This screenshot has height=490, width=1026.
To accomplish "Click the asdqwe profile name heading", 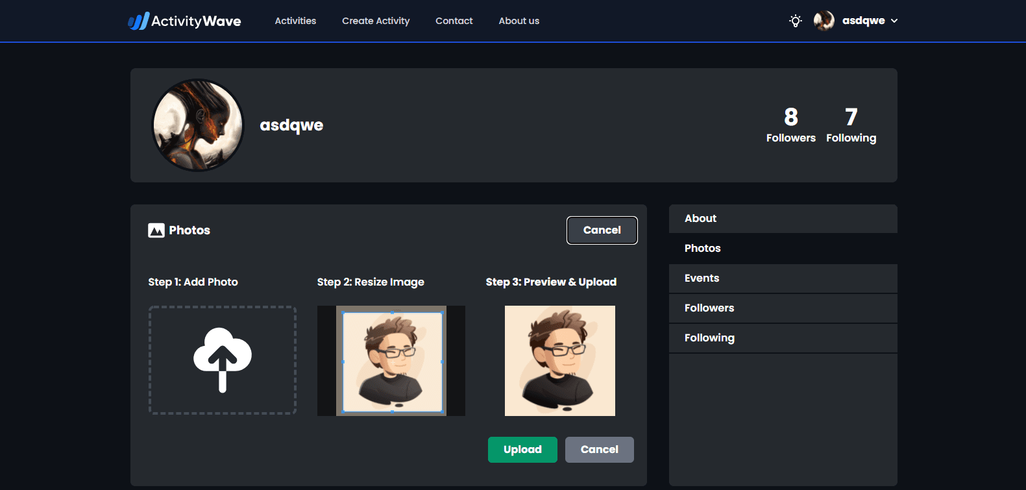I will point(291,125).
